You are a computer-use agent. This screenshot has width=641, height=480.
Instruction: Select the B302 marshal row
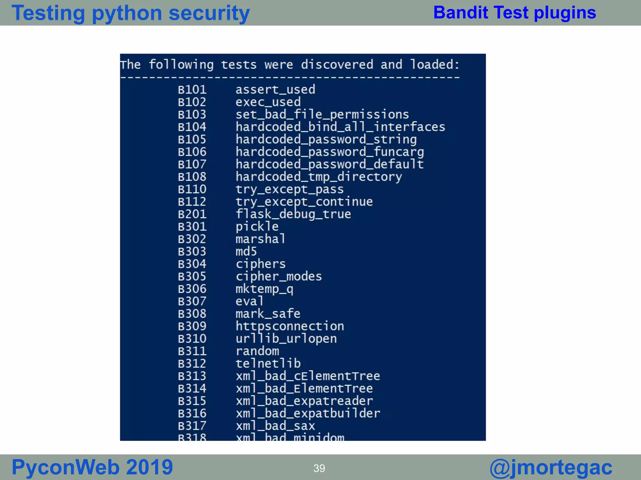click(x=232, y=239)
